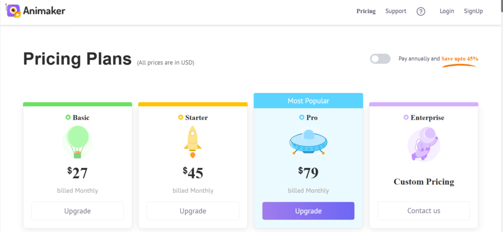
Task: Click the Enterprise astronaut icon
Action: coord(424,143)
